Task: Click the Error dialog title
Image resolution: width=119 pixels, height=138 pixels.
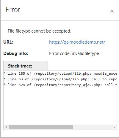Action: (x=13, y=10)
